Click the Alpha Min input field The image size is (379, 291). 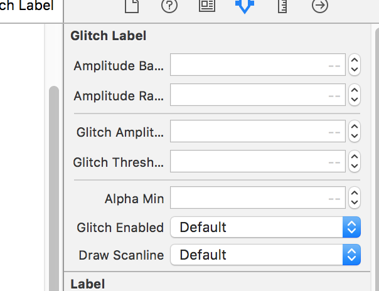pos(258,198)
